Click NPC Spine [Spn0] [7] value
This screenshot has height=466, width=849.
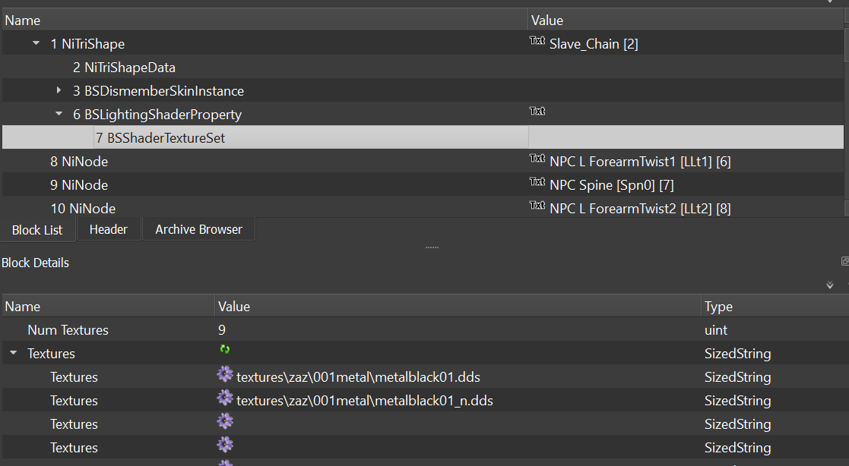(611, 185)
